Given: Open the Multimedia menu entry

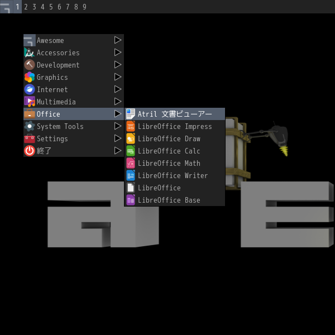Looking at the screenshot, I should pyautogui.click(x=74, y=102).
